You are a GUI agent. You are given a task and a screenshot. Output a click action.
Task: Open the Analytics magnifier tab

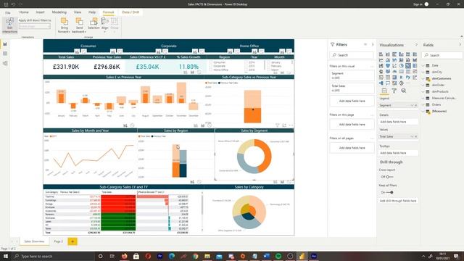[403, 91]
